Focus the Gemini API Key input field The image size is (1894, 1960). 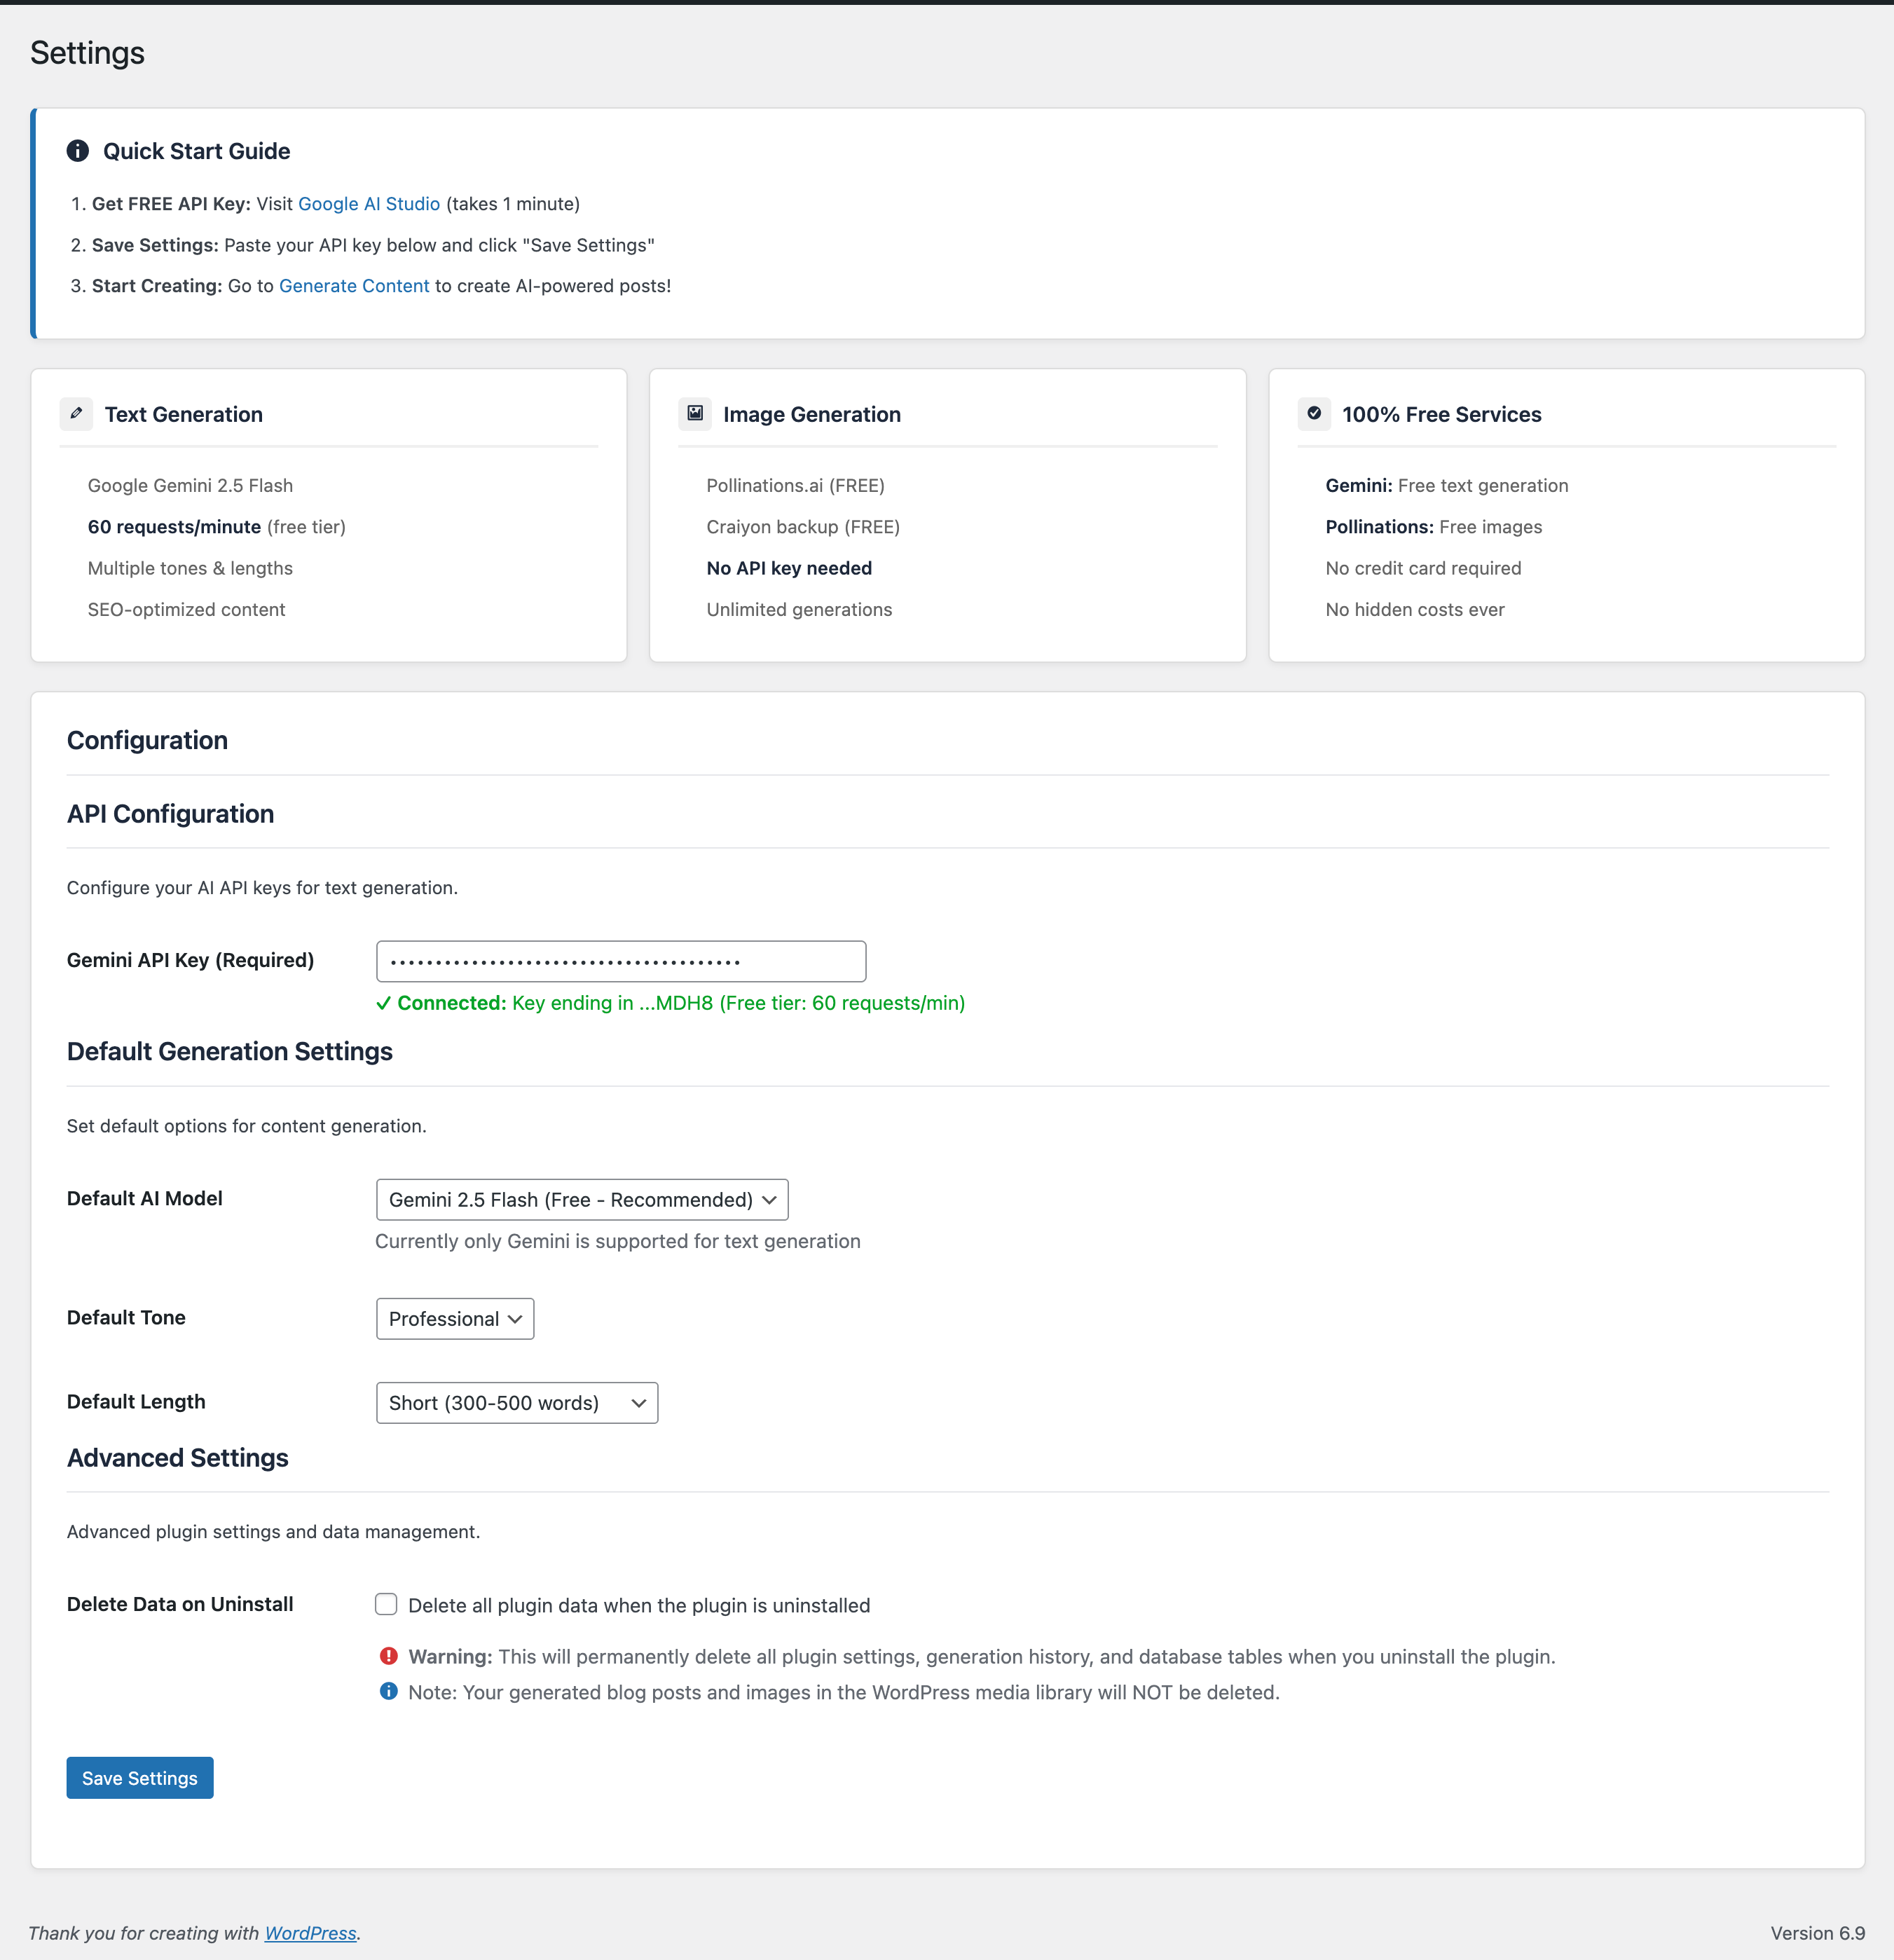(620, 960)
